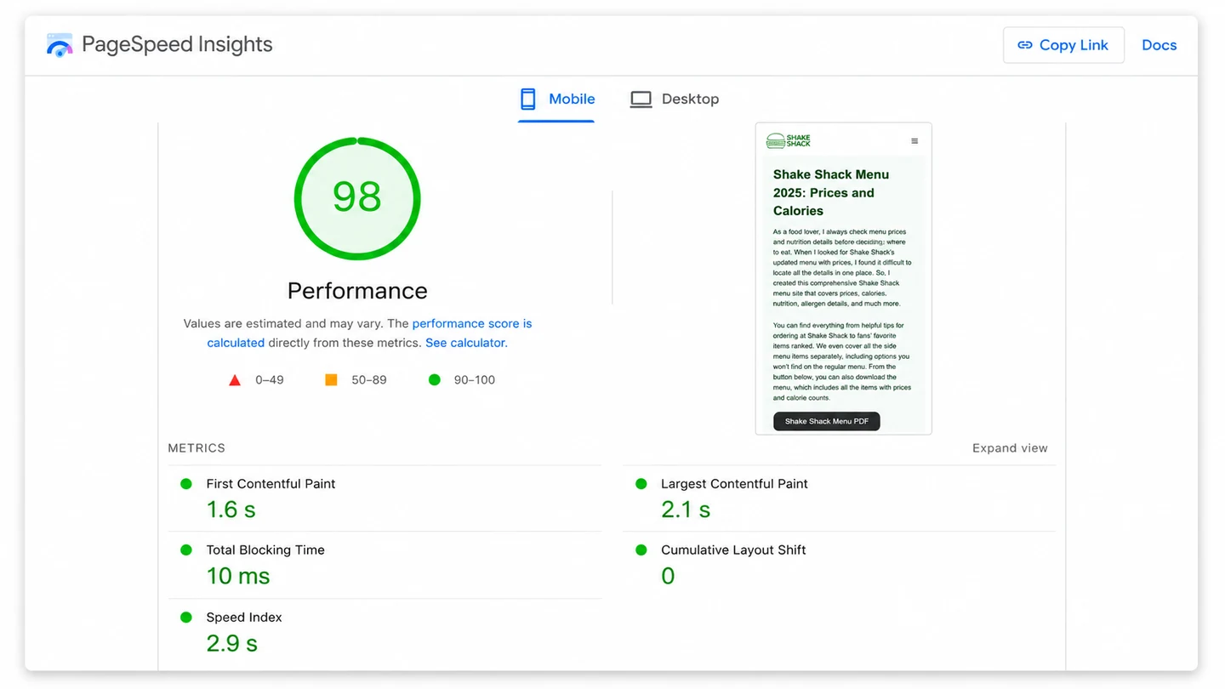Click the green dot beside First Contentful Paint
Viewport: 1225px width, 689px height.
coord(186,483)
